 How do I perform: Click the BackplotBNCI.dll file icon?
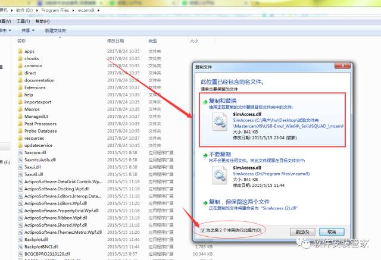point(20,247)
